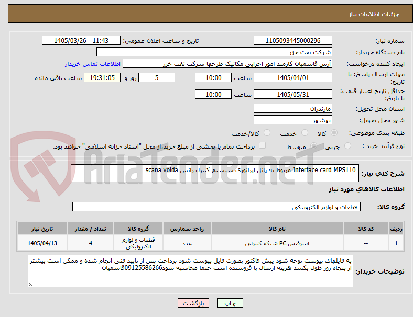Click the ردیف column header
Viewport: 413px width, 317px height.
pyautogui.click(x=396, y=229)
